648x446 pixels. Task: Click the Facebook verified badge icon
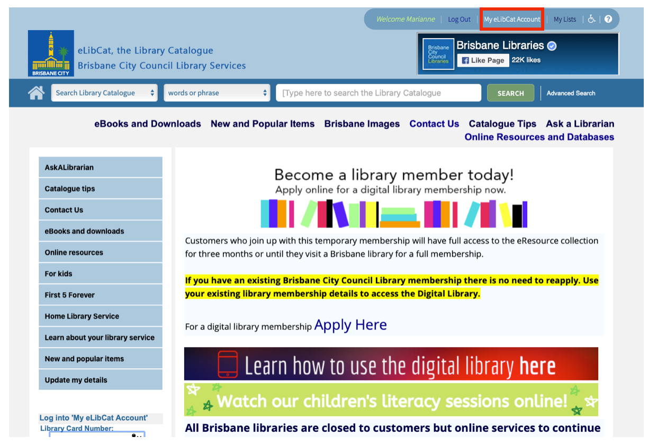(552, 46)
